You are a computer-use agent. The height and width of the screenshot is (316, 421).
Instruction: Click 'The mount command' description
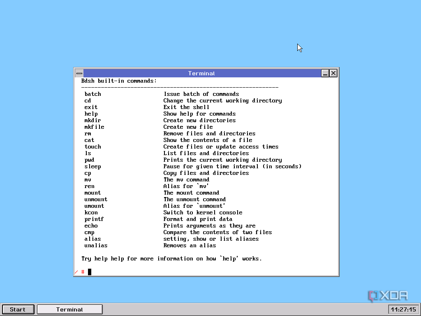(192, 193)
